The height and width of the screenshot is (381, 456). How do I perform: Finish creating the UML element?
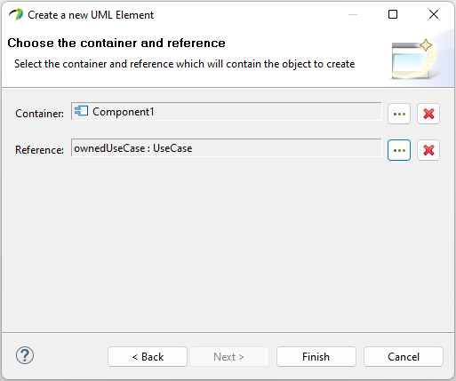click(x=316, y=357)
